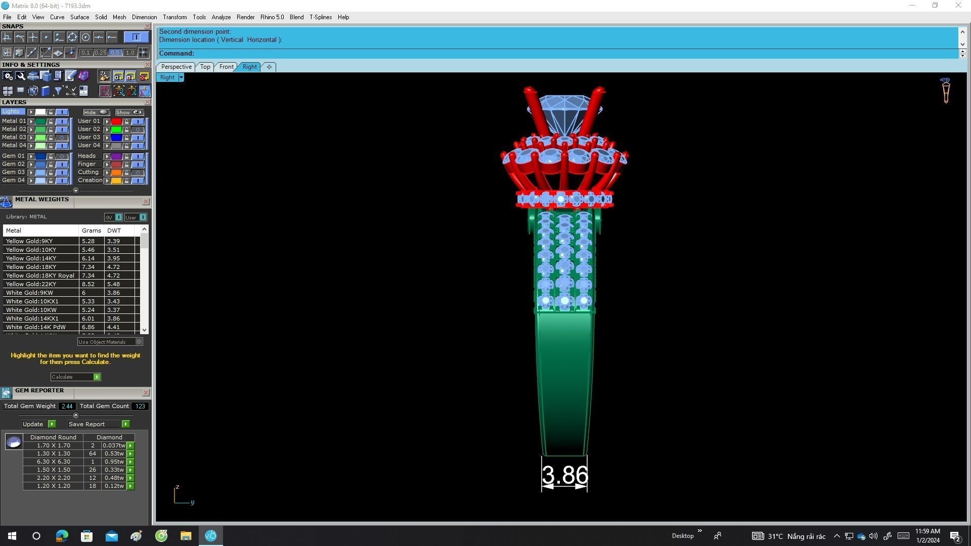Click the Gem Reporter panel icon
Image resolution: width=971 pixels, height=546 pixels.
pyautogui.click(x=6, y=392)
